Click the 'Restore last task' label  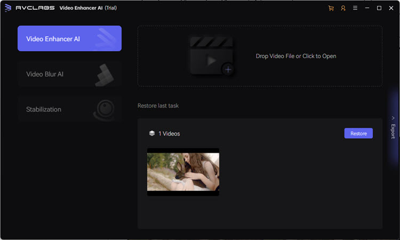point(158,106)
